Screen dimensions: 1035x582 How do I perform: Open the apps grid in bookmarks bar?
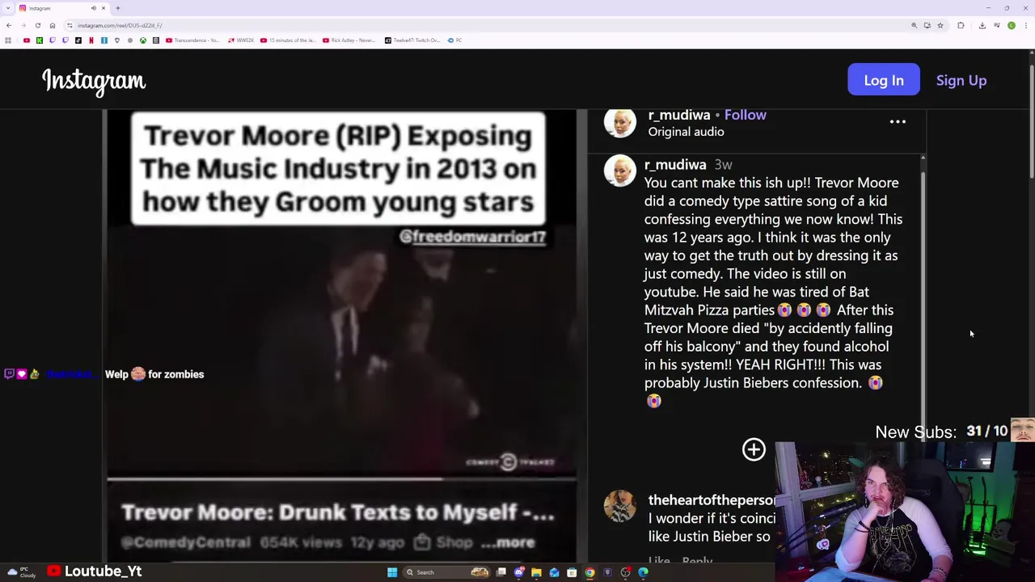[x=8, y=40]
